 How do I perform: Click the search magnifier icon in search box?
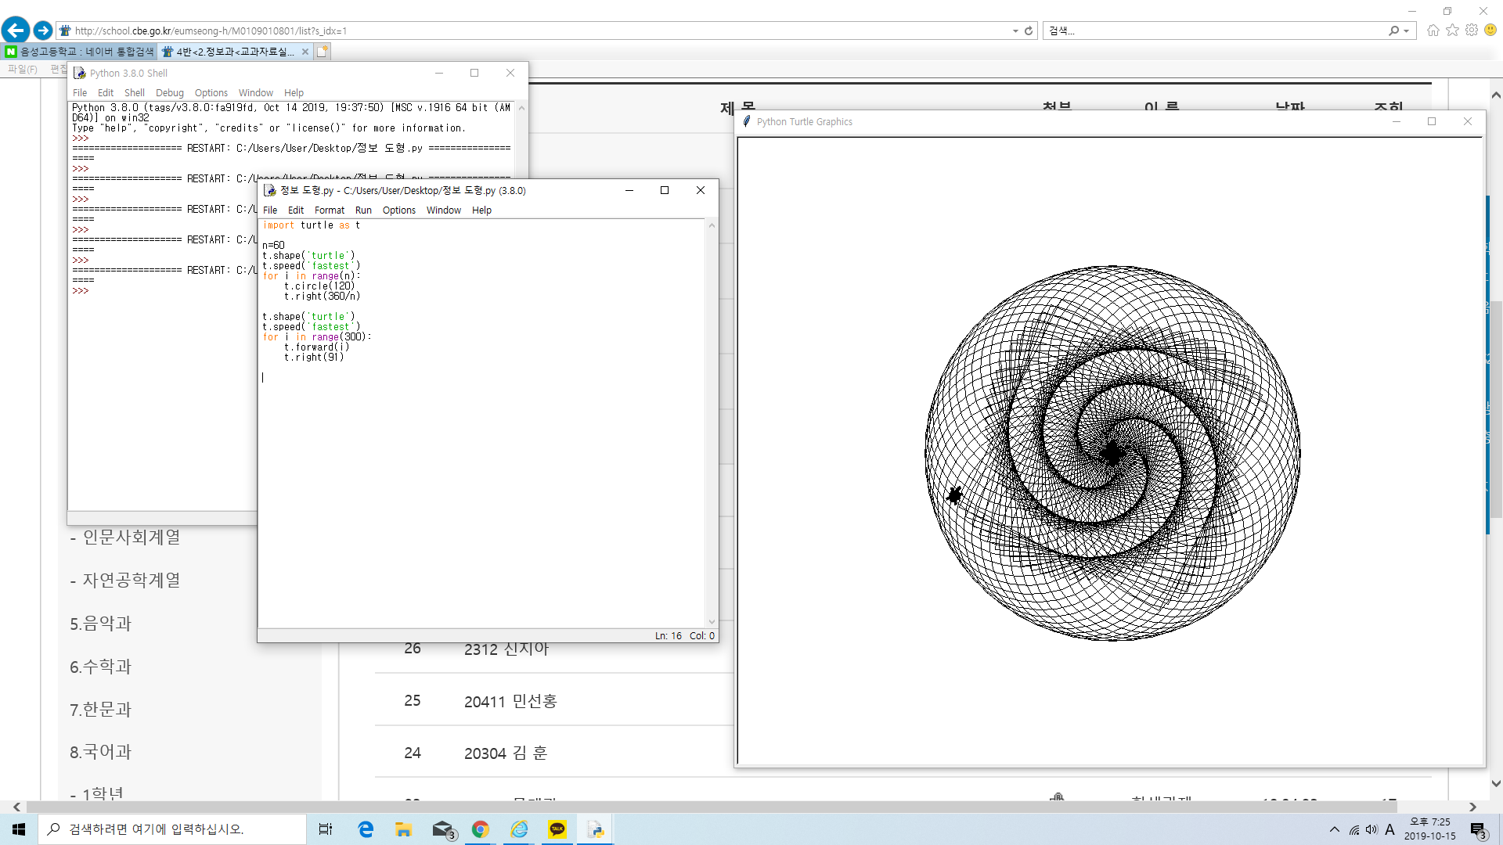[1393, 31]
